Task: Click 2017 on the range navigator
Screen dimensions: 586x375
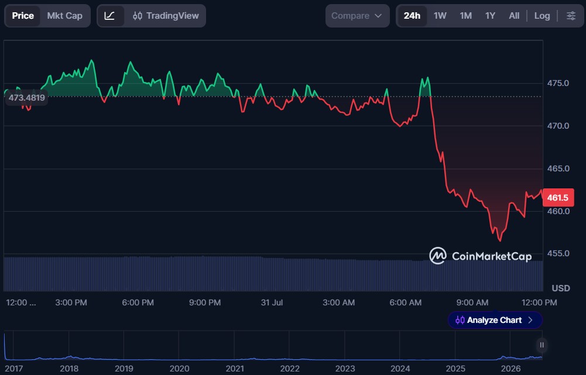Action: (x=14, y=369)
